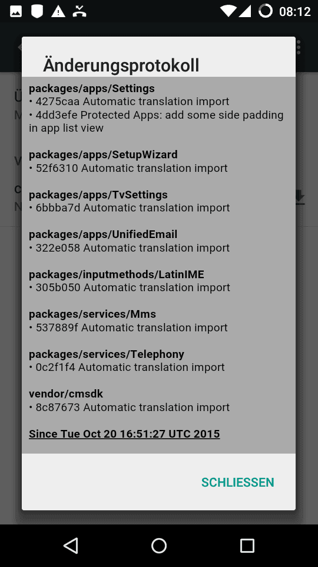Image resolution: width=318 pixels, height=567 pixels.
Task: Tap the 4dd3efe Protected Apps commit entry
Action: 156,121
